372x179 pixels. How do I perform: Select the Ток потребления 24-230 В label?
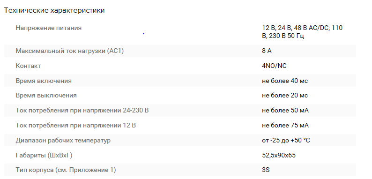[82, 111]
